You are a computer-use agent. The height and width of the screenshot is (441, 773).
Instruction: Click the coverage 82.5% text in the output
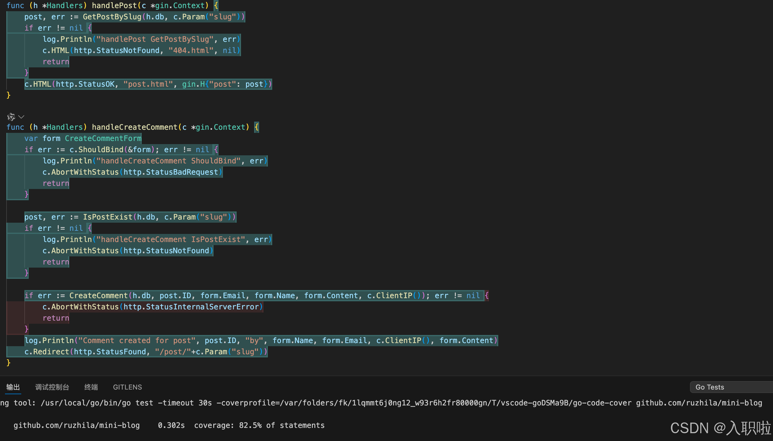[228, 425]
